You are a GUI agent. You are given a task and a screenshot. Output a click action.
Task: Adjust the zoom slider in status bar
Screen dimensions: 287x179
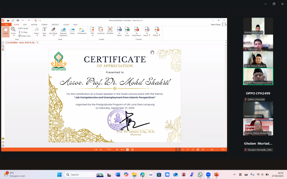[x=212, y=150]
